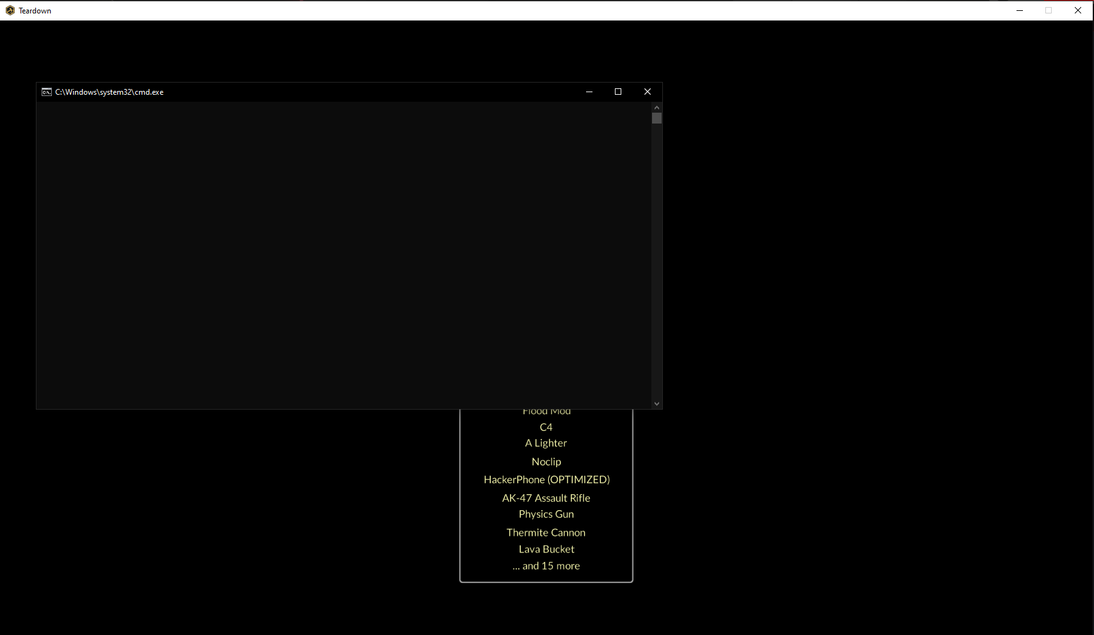
Task: Minimize the Teardown window
Action: 1019,10
